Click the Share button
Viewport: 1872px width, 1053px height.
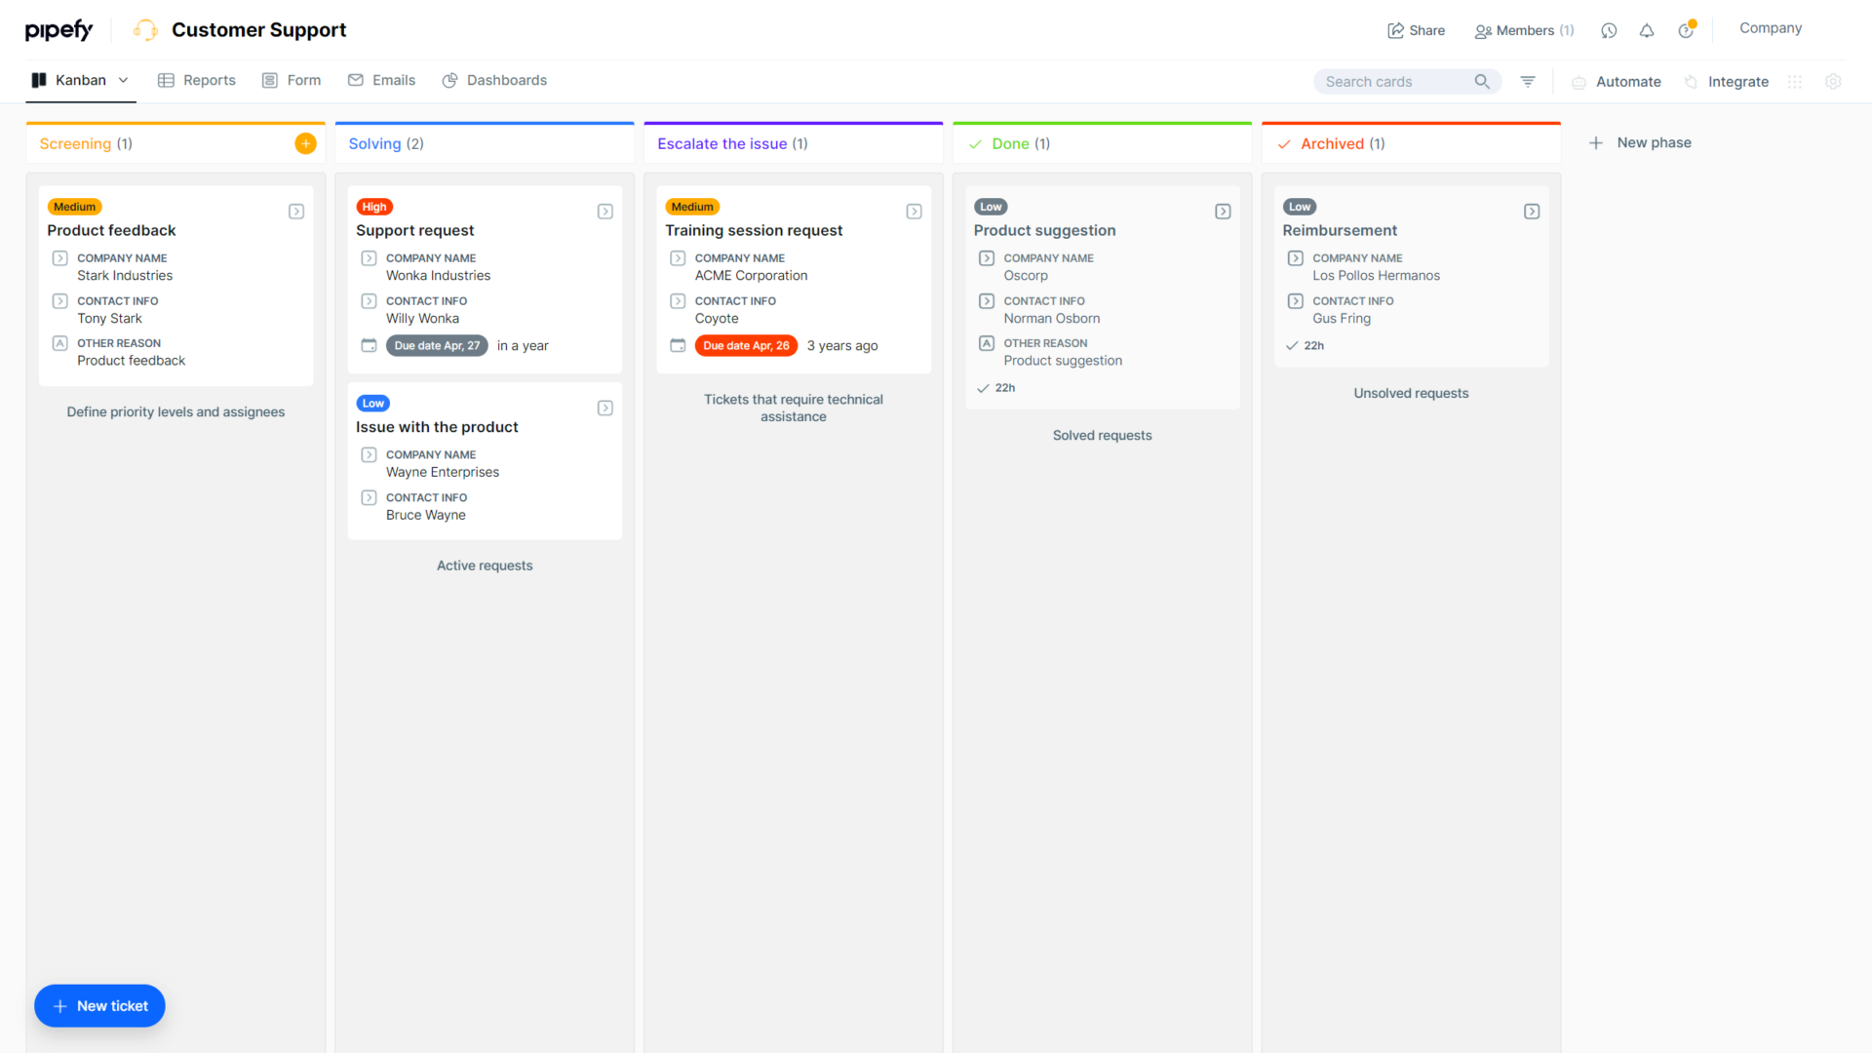tap(1416, 30)
